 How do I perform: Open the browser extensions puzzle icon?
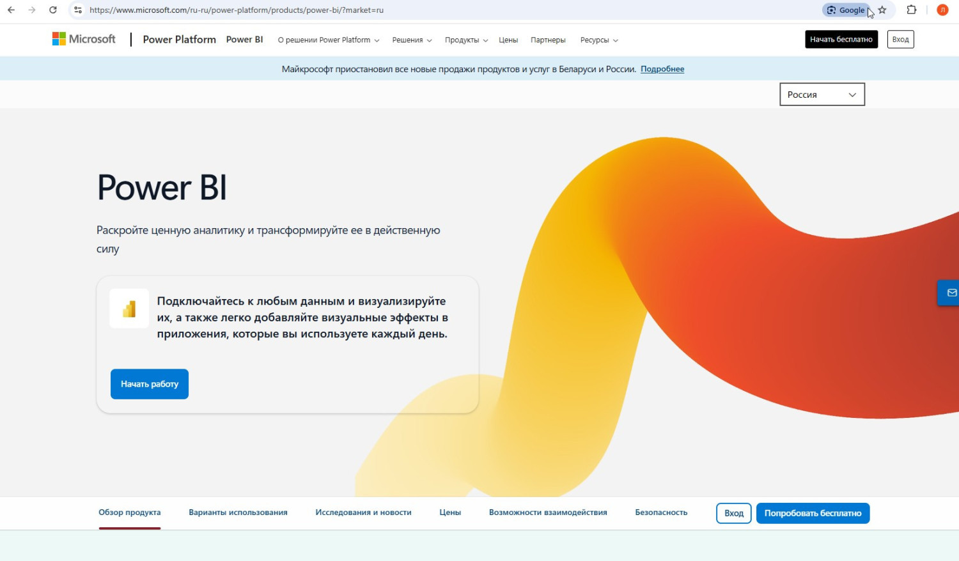click(x=912, y=10)
